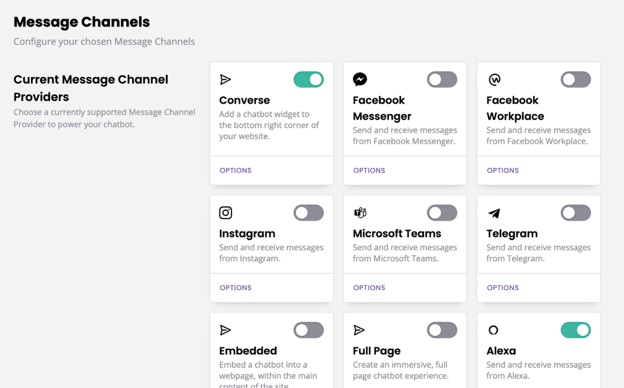624x388 pixels.
Task: Open OPTIONS for Telegram
Action: tap(502, 287)
